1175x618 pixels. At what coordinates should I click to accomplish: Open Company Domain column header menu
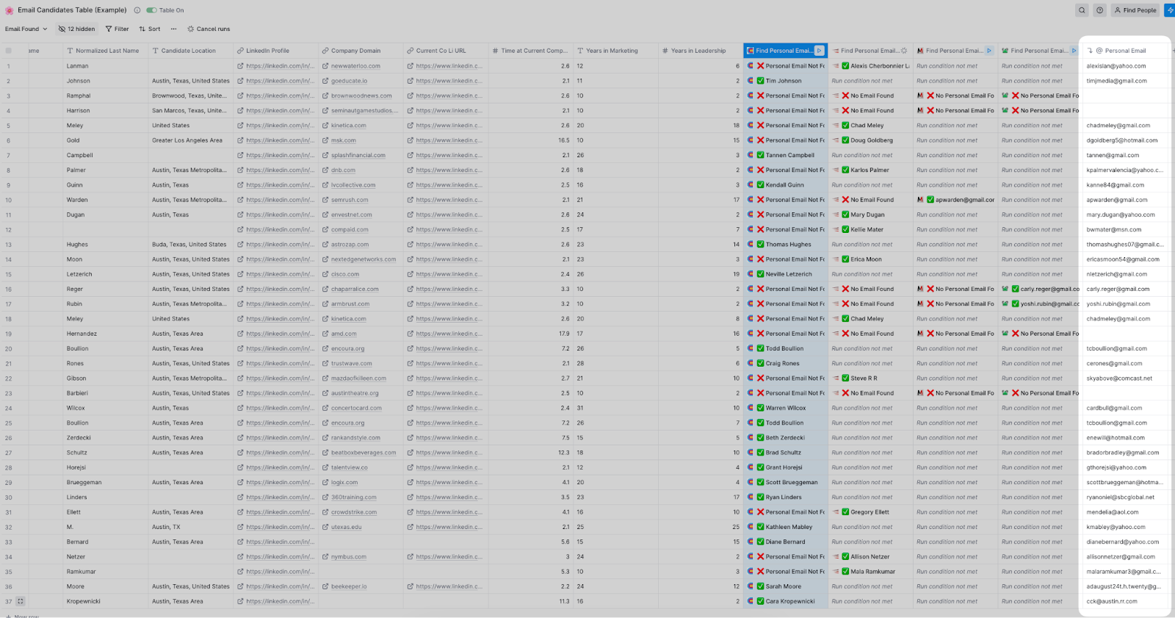361,51
